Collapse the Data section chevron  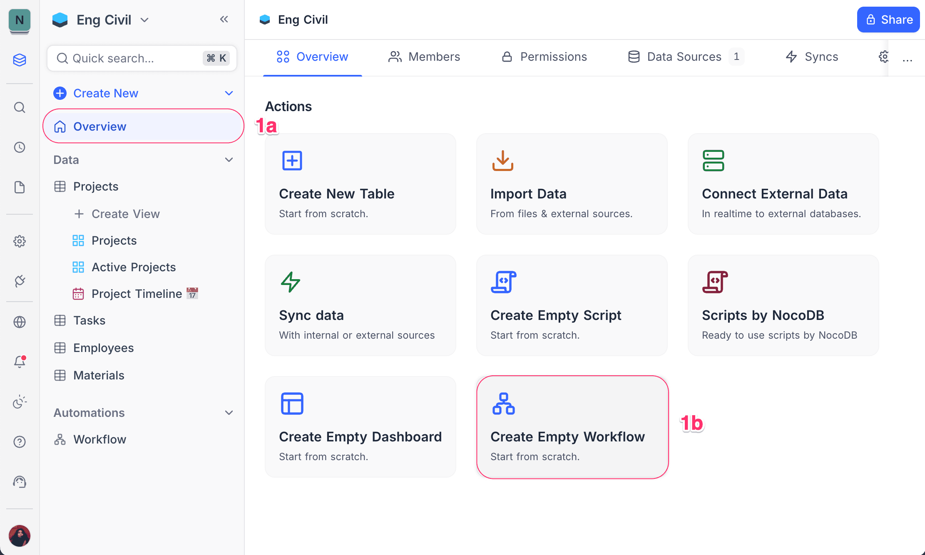229,159
